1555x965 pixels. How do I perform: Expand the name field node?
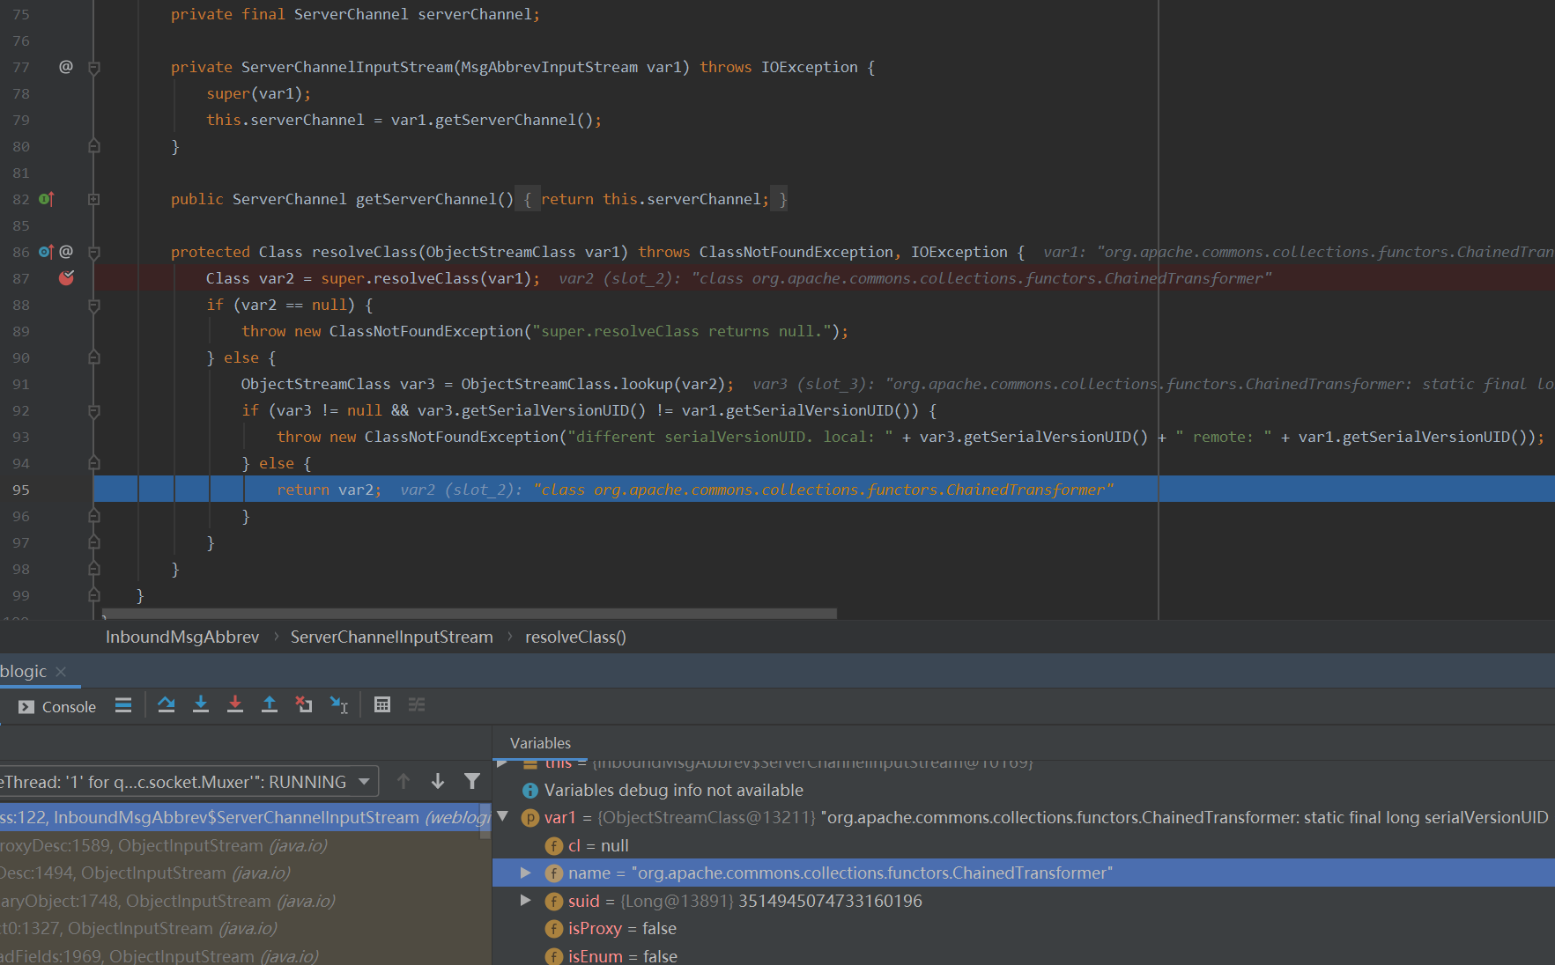pos(526,873)
